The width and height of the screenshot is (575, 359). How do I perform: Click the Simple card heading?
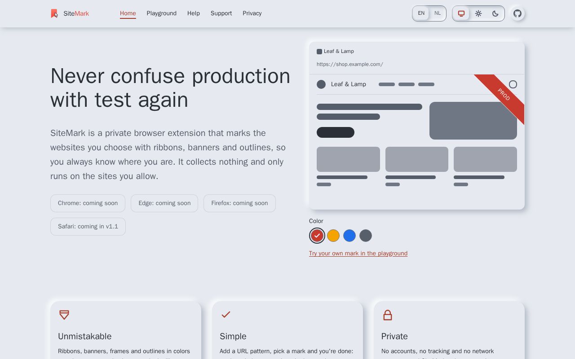coord(233,336)
